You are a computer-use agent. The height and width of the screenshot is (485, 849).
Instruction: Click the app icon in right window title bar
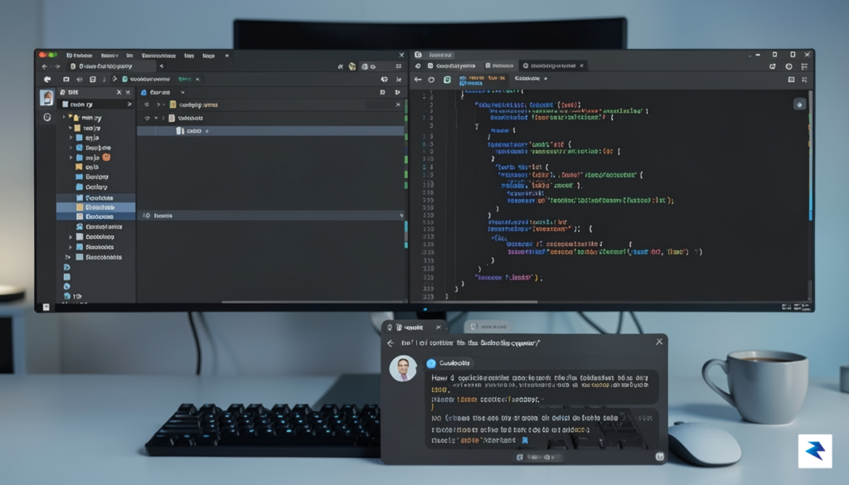coord(418,55)
